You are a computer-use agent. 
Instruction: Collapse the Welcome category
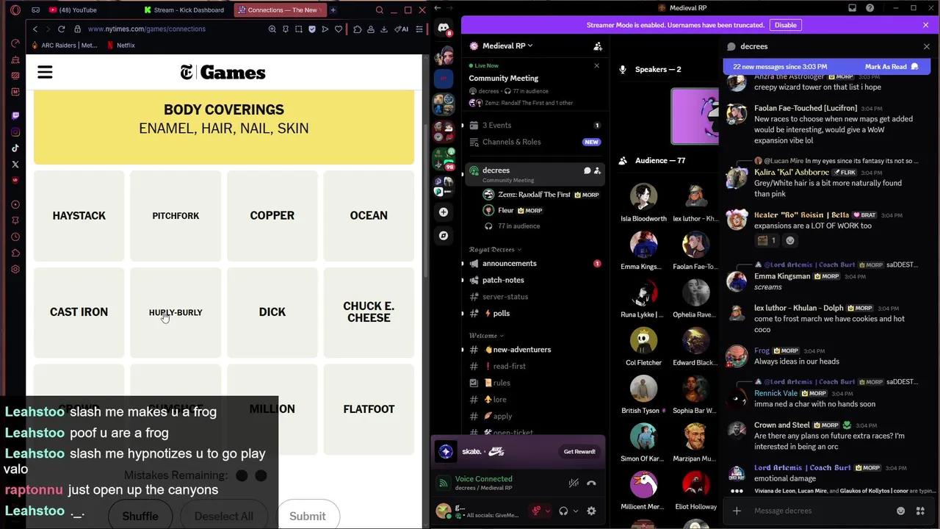[x=485, y=336]
